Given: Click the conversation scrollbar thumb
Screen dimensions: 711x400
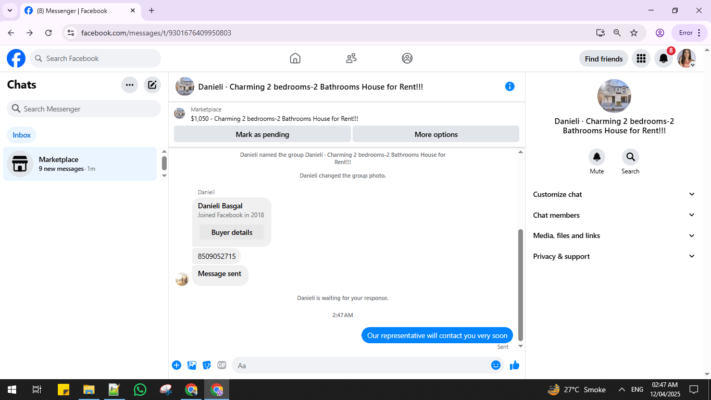Looking at the screenshot, I should click(x=520, y=285).
